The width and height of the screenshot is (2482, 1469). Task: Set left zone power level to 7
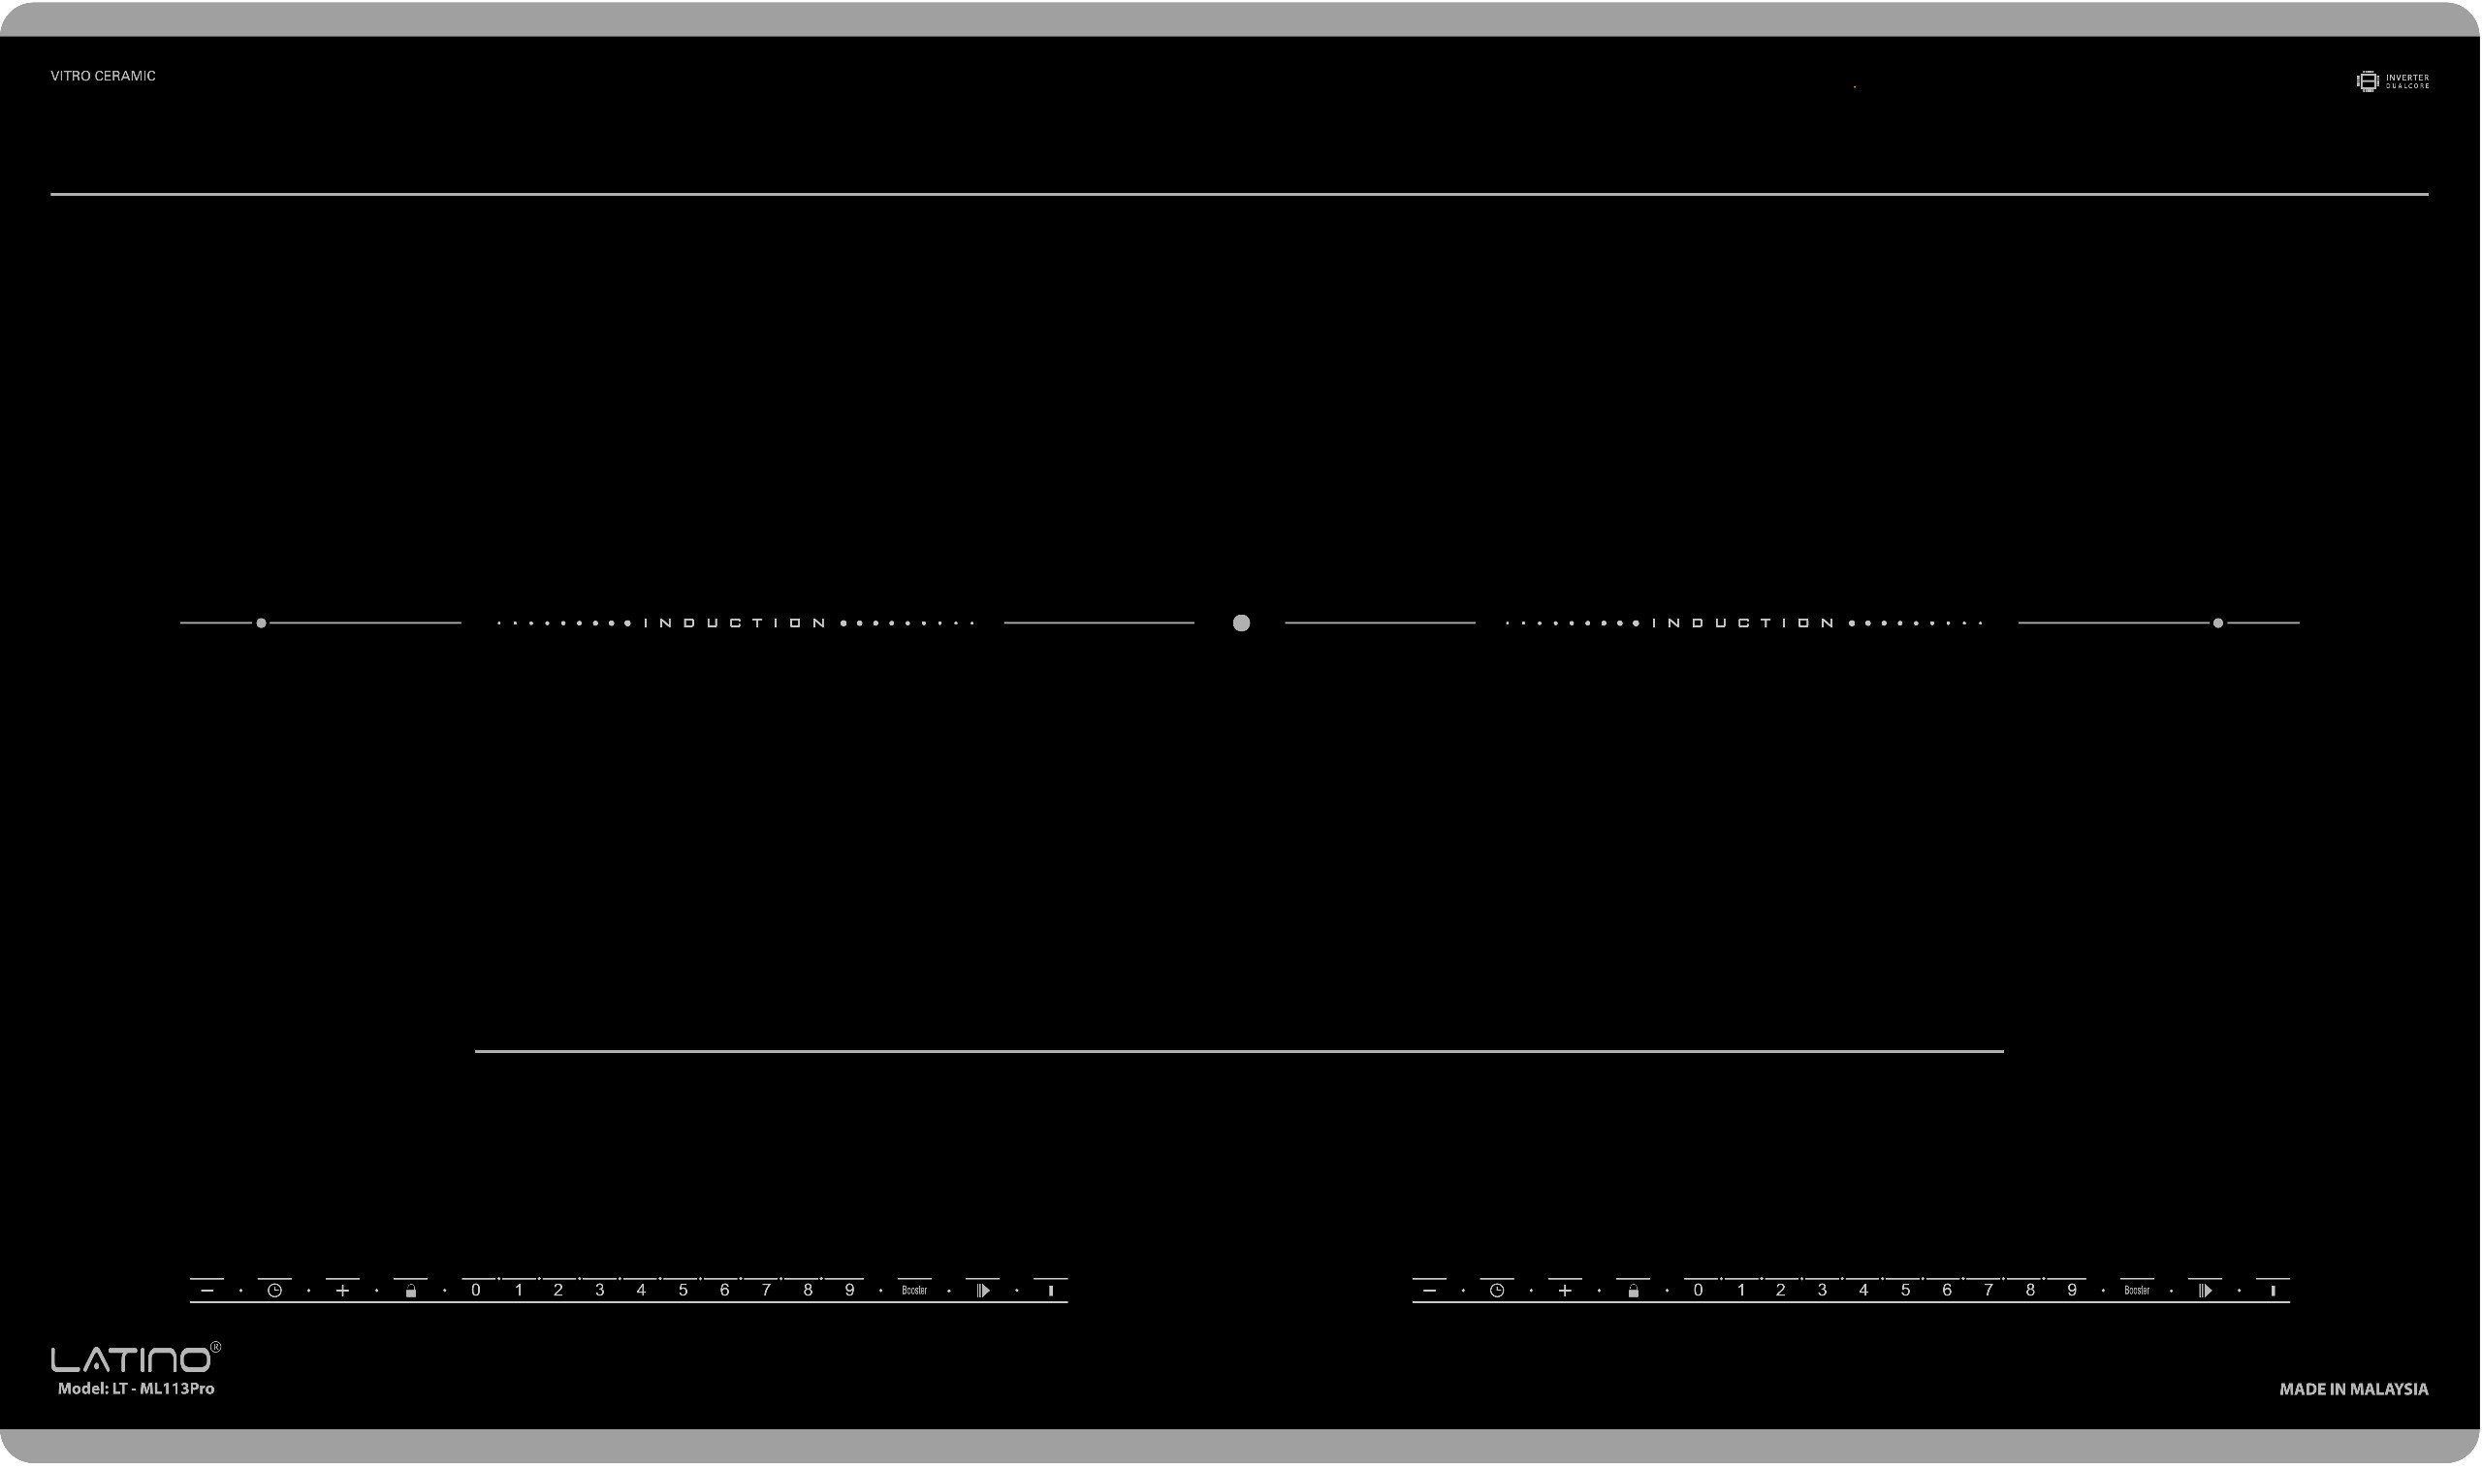point(766,1291)
